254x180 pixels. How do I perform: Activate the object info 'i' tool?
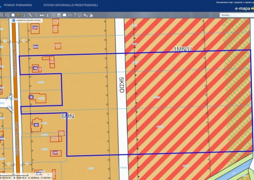24,15
